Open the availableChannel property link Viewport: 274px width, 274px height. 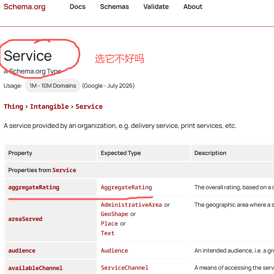point(35,268)
